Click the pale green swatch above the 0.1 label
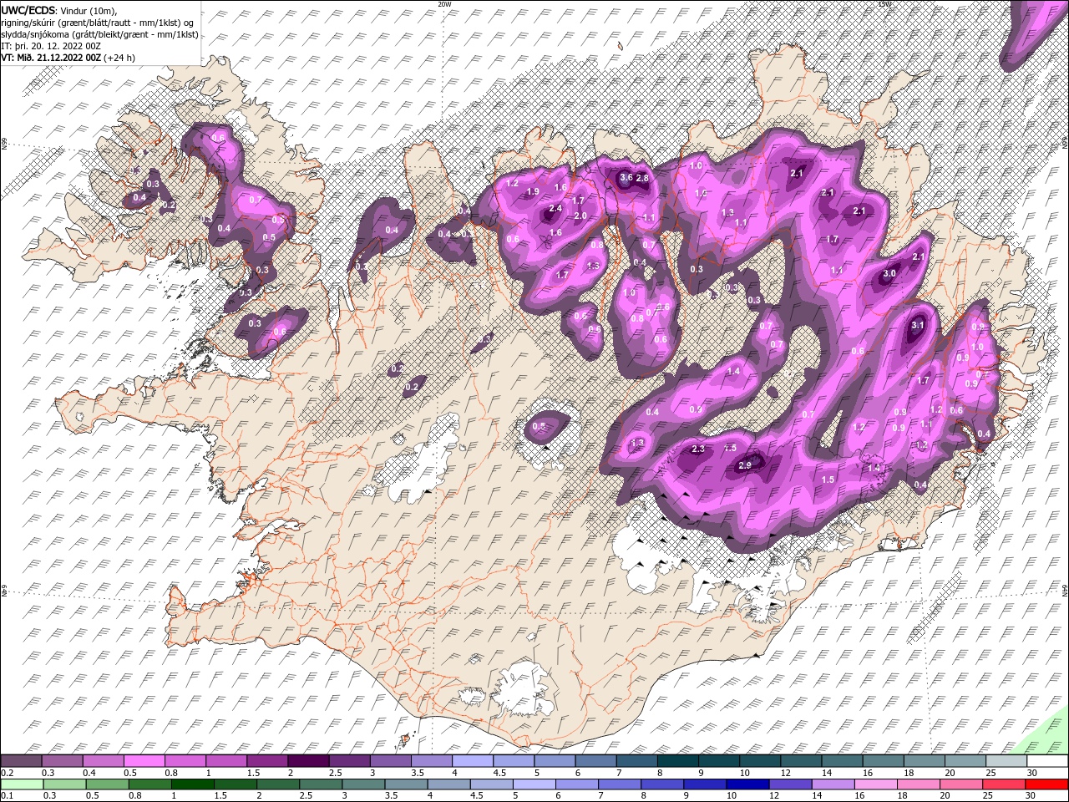Screen dimensions: 1069x802 [x=22, y=784]
